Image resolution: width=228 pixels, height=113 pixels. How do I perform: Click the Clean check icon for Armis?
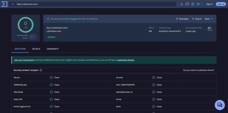coord(153,99)
